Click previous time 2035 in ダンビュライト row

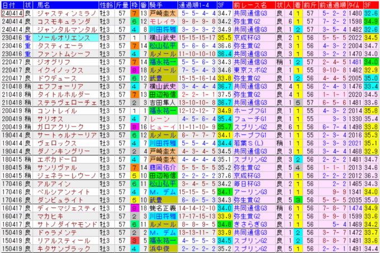355,200
